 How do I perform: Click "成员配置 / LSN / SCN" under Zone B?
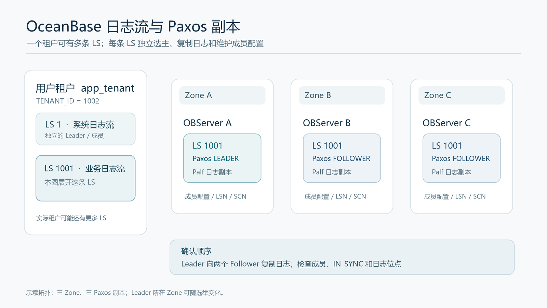point(335,196)
